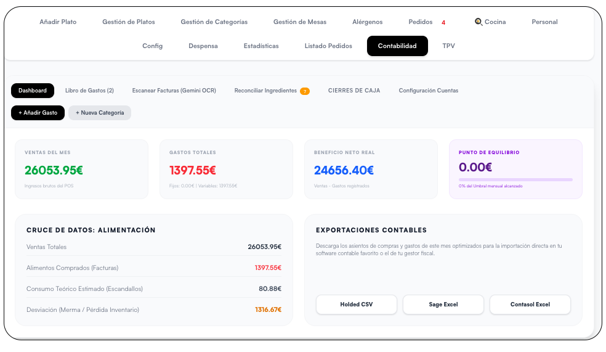Viewport: 606px width, 352px height.
Task: Click the Contasol Excel export button
Action: (x=530, y=305)
